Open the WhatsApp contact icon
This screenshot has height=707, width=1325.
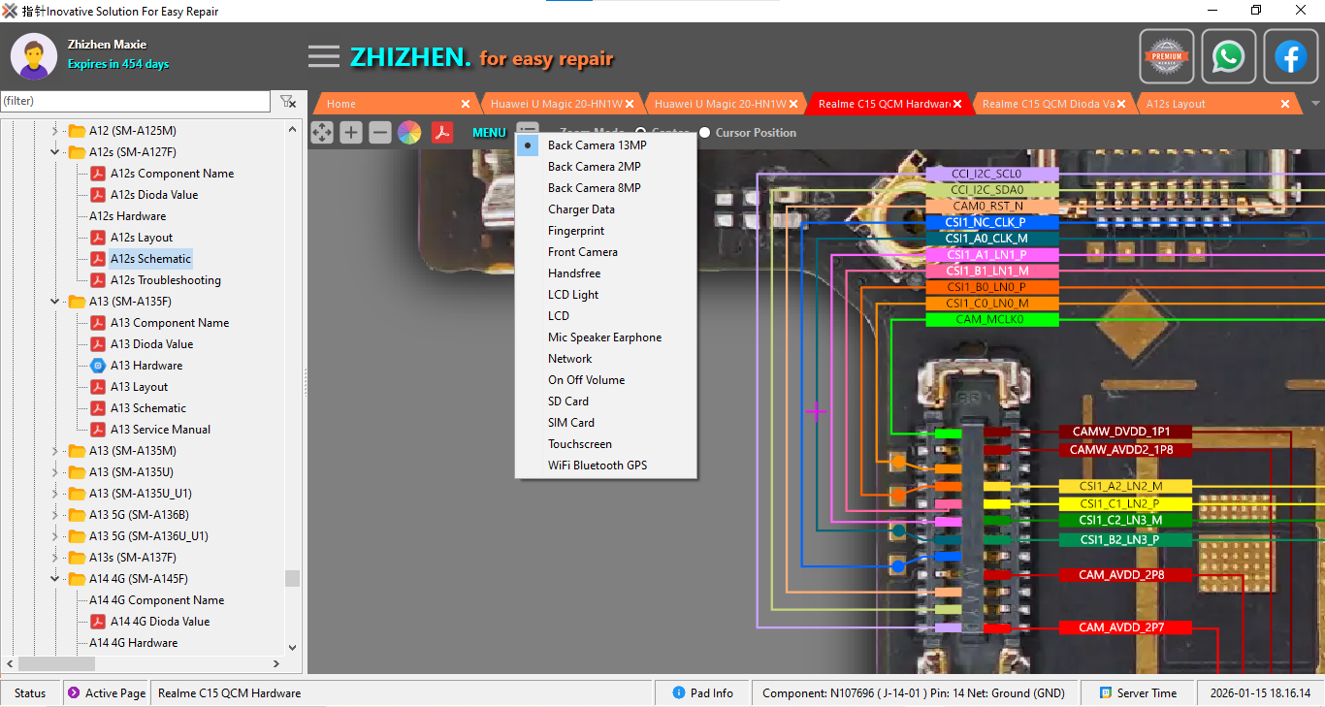[x=1228, y=56]
